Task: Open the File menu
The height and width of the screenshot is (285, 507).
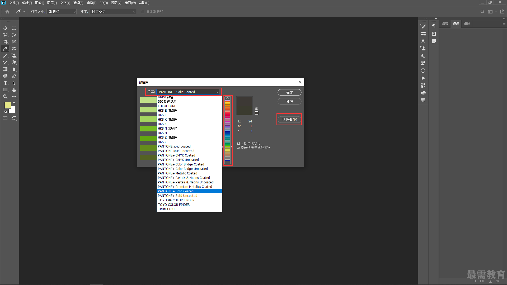Action: point(14,3)
